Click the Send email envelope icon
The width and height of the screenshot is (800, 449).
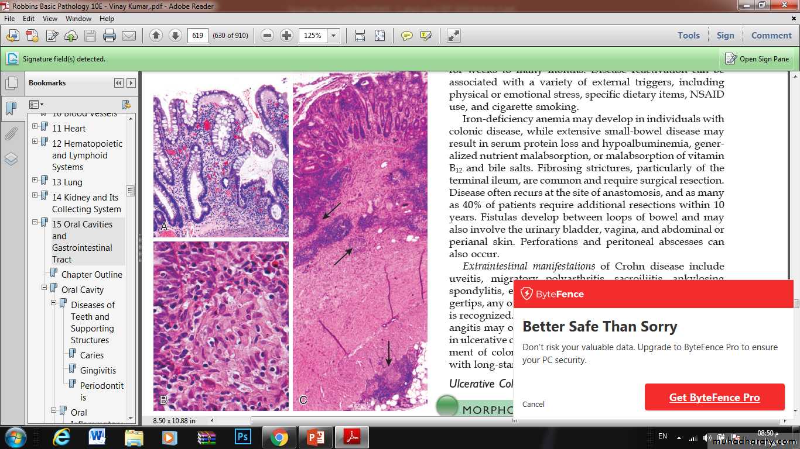[x=129, y=36]
